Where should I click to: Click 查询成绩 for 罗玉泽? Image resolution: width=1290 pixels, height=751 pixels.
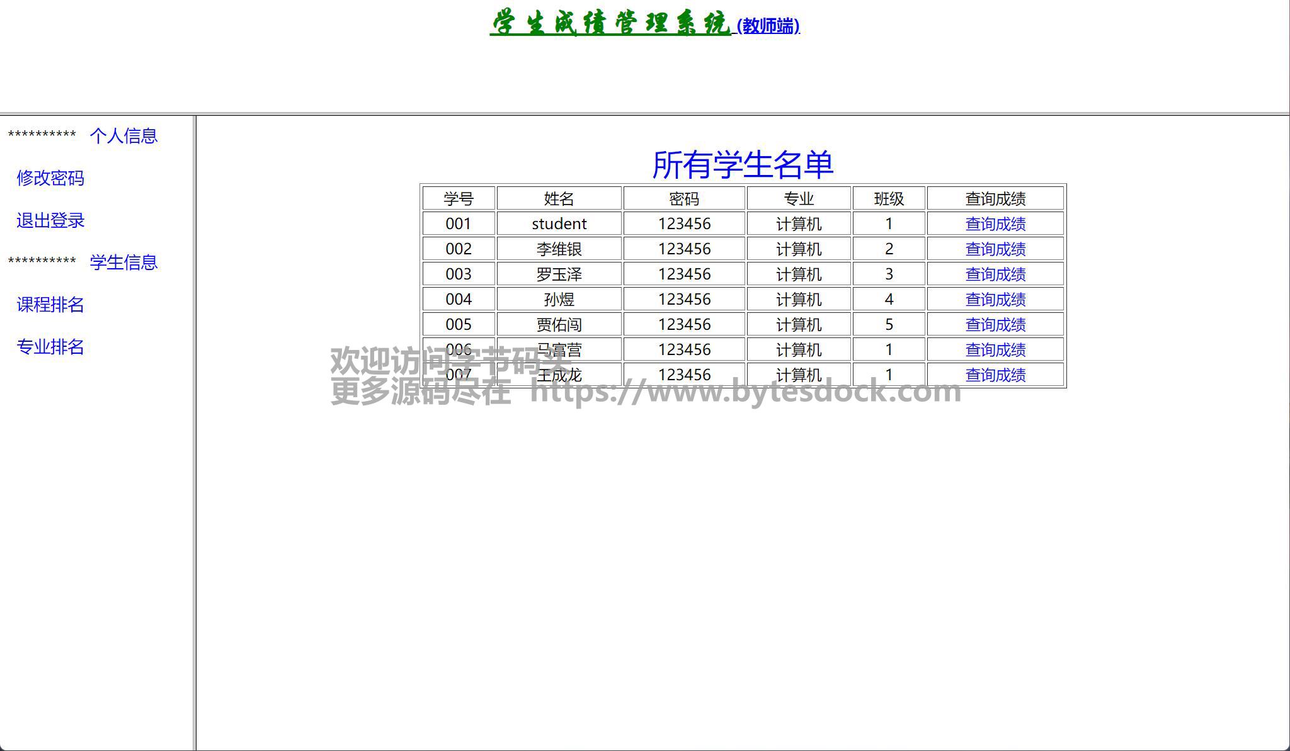click(995, 274)
